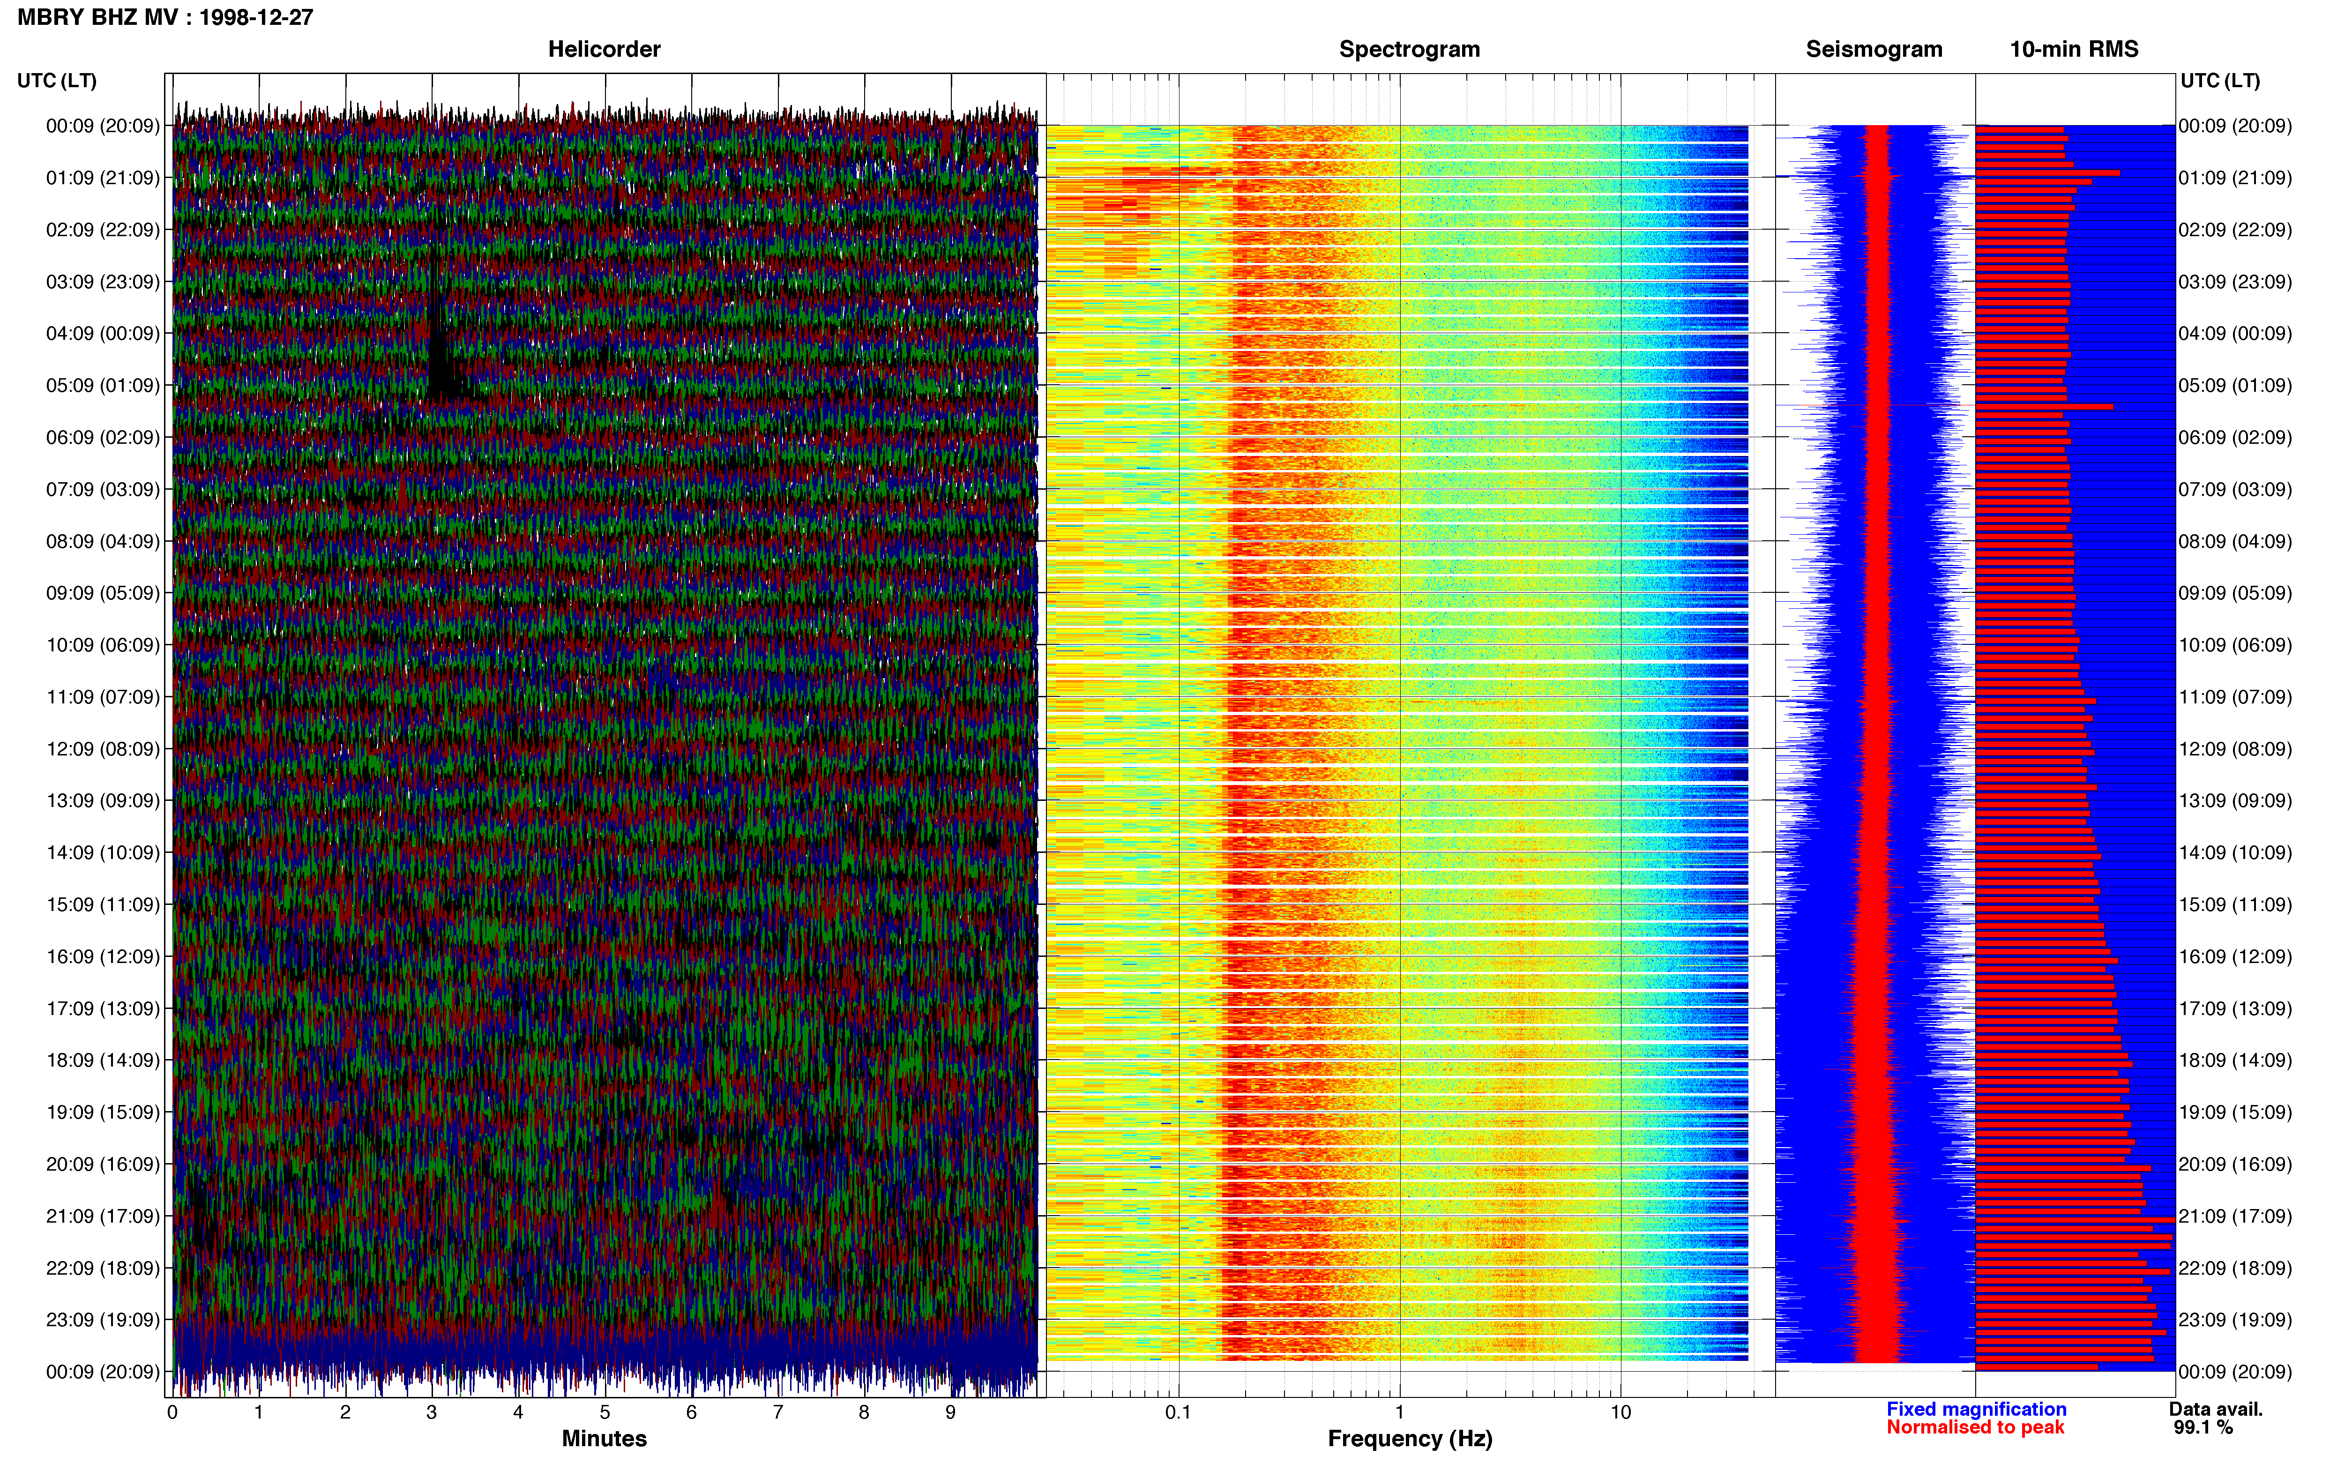Click left time label '07:09 (03:09)'
The image size is (2352, 1471).
coord(102,489)
